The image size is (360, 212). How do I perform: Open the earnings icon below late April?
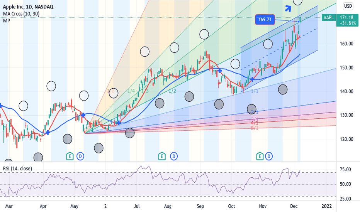tap(70, 156)
